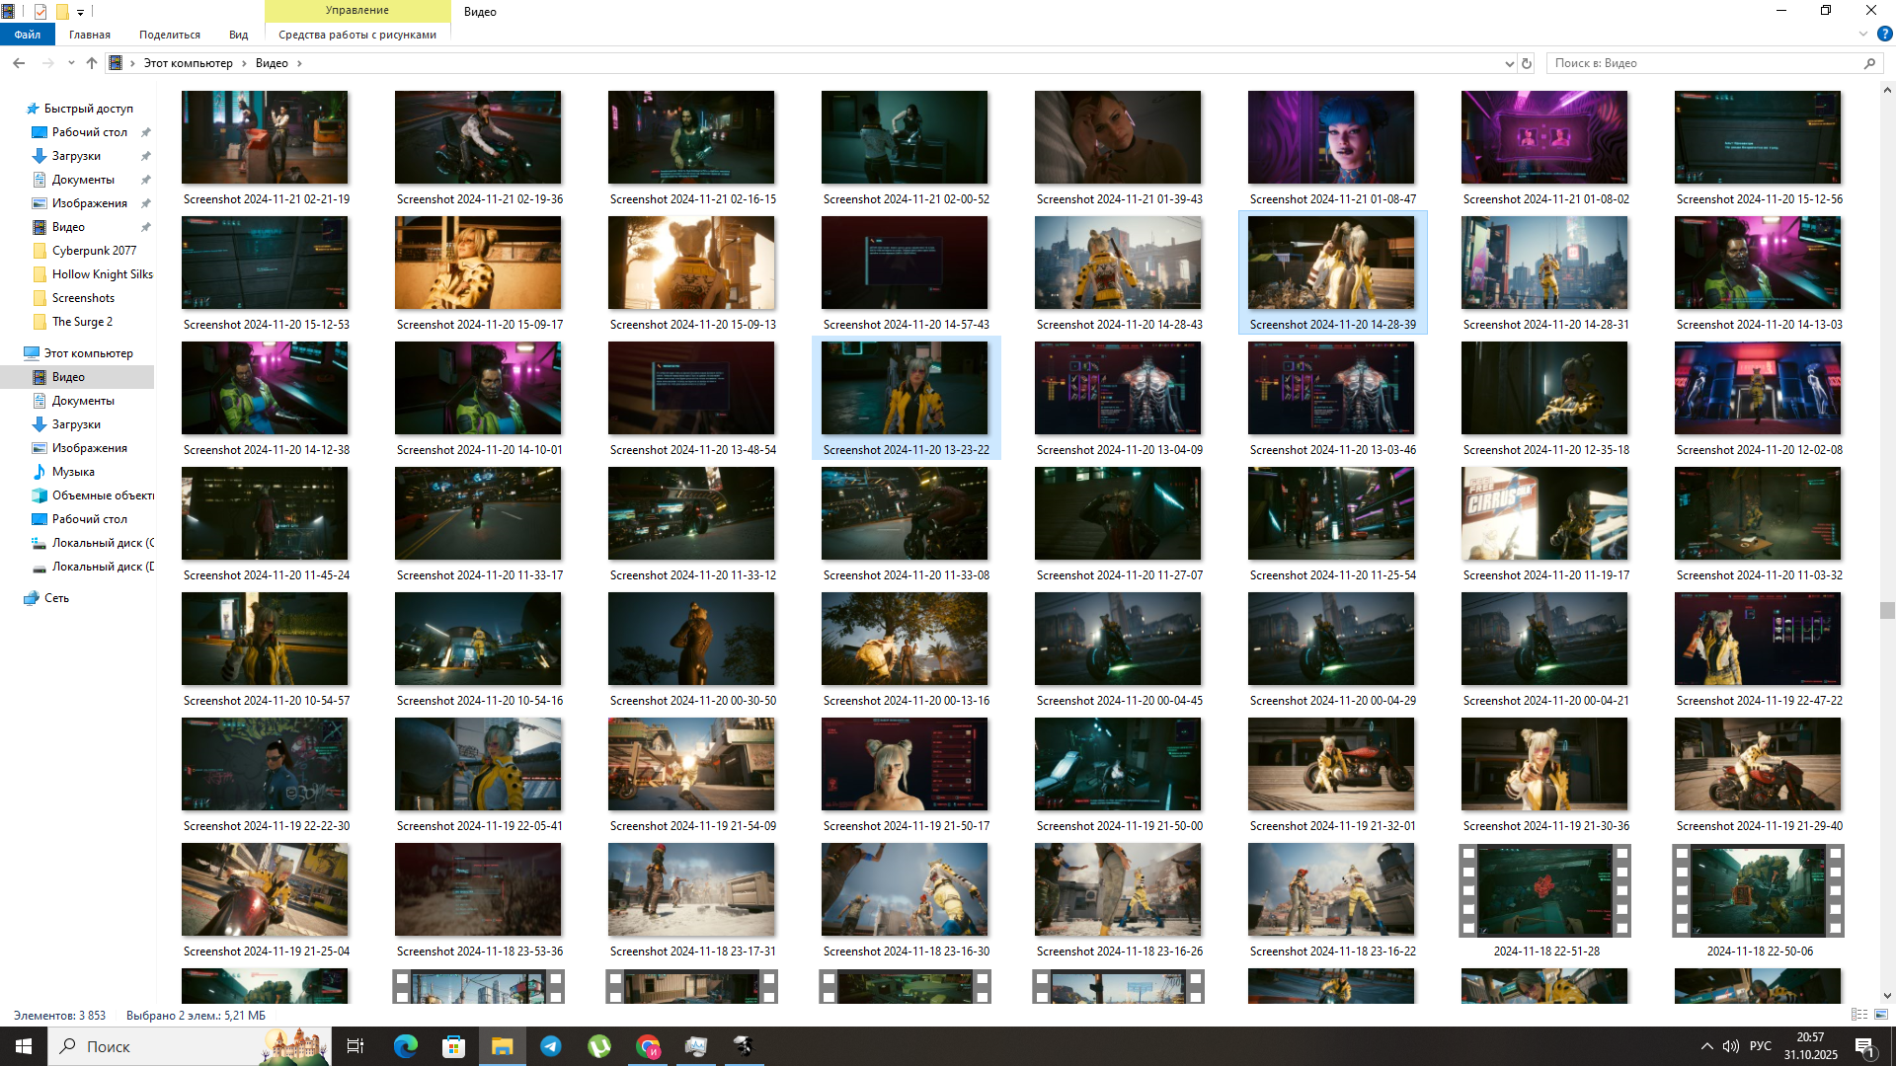Viewport: 1896px width, 1066px height.
Task: Refresh the Видео folder view
Action: pos(1527,63)
